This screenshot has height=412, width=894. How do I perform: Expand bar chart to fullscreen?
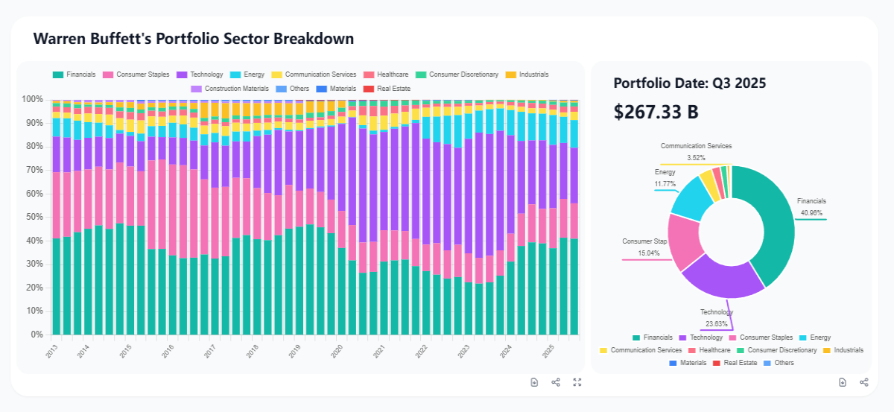[x=577, y=382]
